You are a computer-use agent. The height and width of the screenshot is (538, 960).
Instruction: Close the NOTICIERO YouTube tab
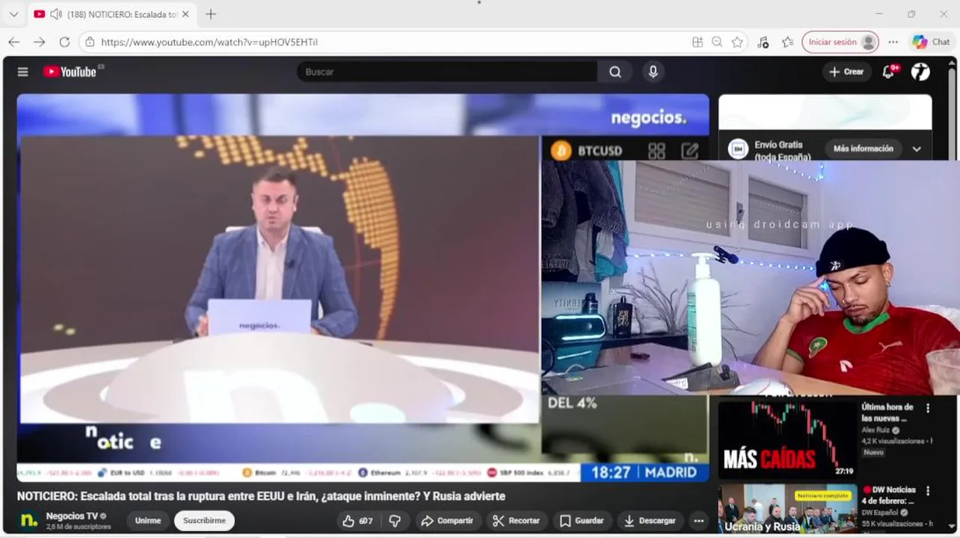click(185, 14)
